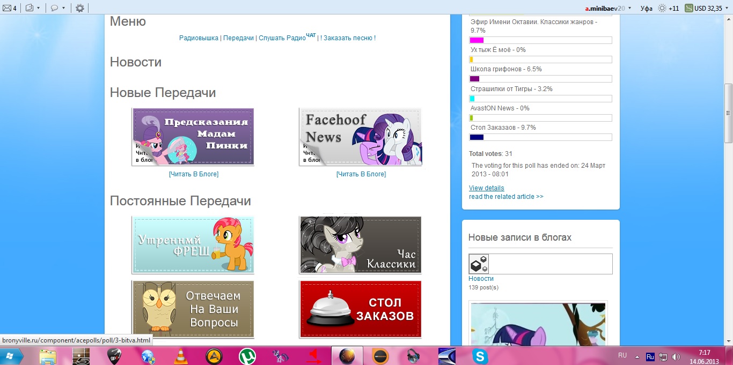The height and width of the screenshot is (365, 733).
Task: Open the Facehoof News banner
Action: click(361, 137)
